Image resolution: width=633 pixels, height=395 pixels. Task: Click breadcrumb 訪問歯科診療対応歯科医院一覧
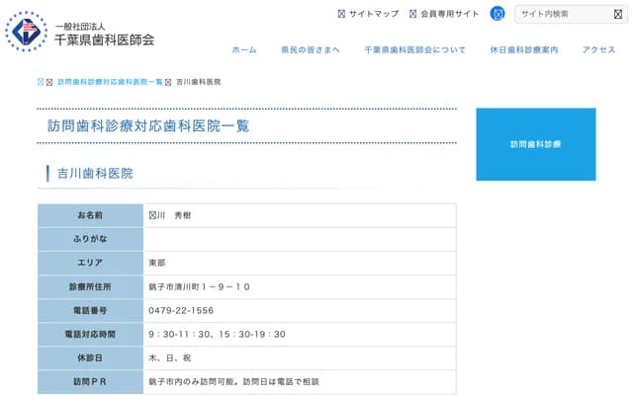(x=110, y=81)
